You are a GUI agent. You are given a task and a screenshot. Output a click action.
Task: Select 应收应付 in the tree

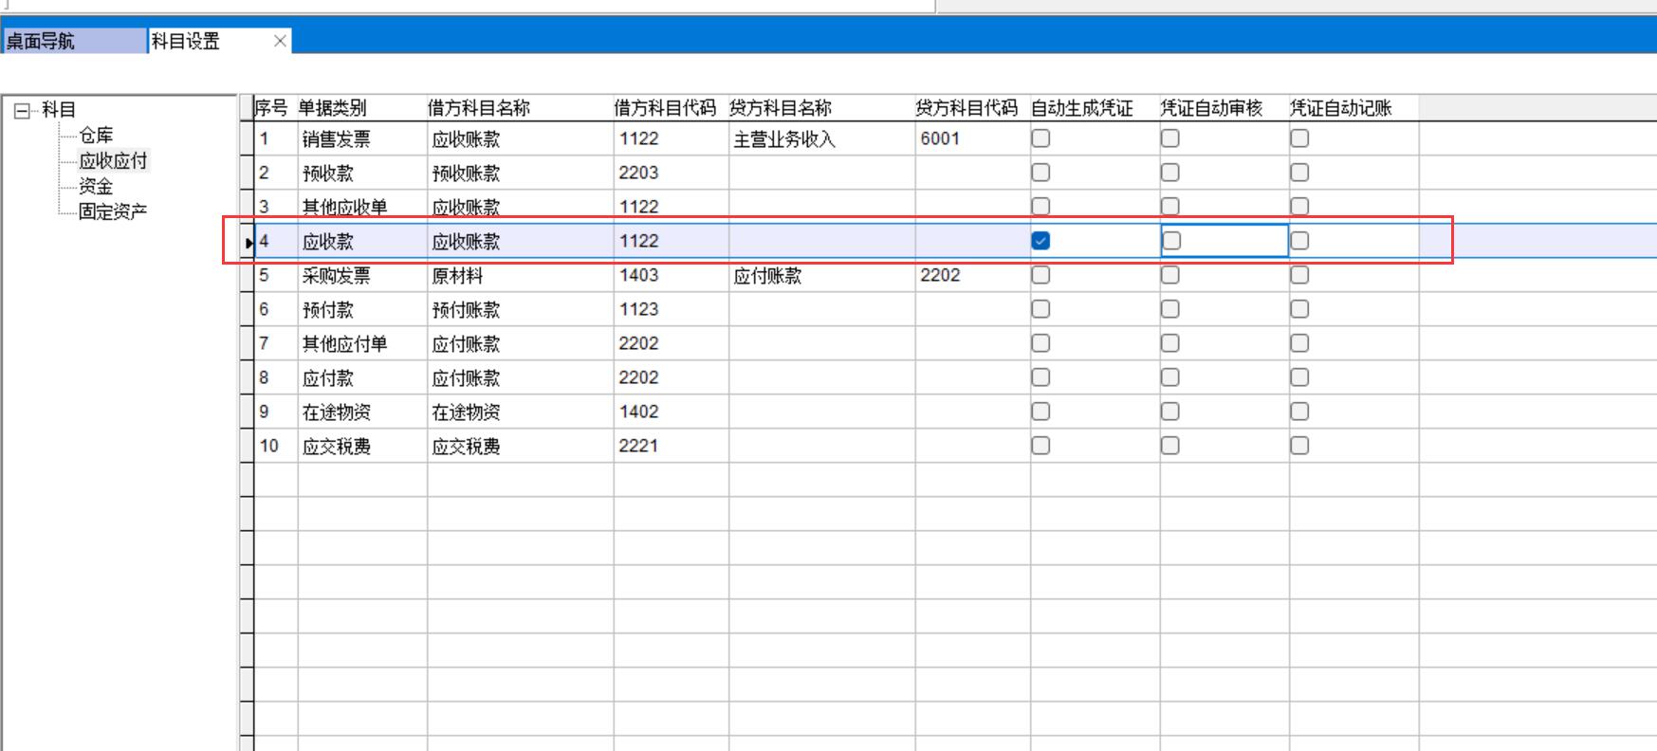click(113, 161)
